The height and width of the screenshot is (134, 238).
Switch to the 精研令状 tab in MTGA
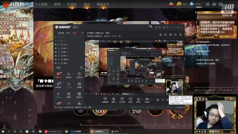103,4
